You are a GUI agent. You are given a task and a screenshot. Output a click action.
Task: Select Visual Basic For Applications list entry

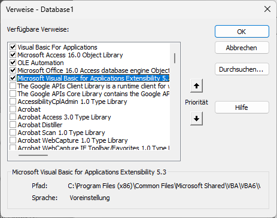(x=57, y=47)
